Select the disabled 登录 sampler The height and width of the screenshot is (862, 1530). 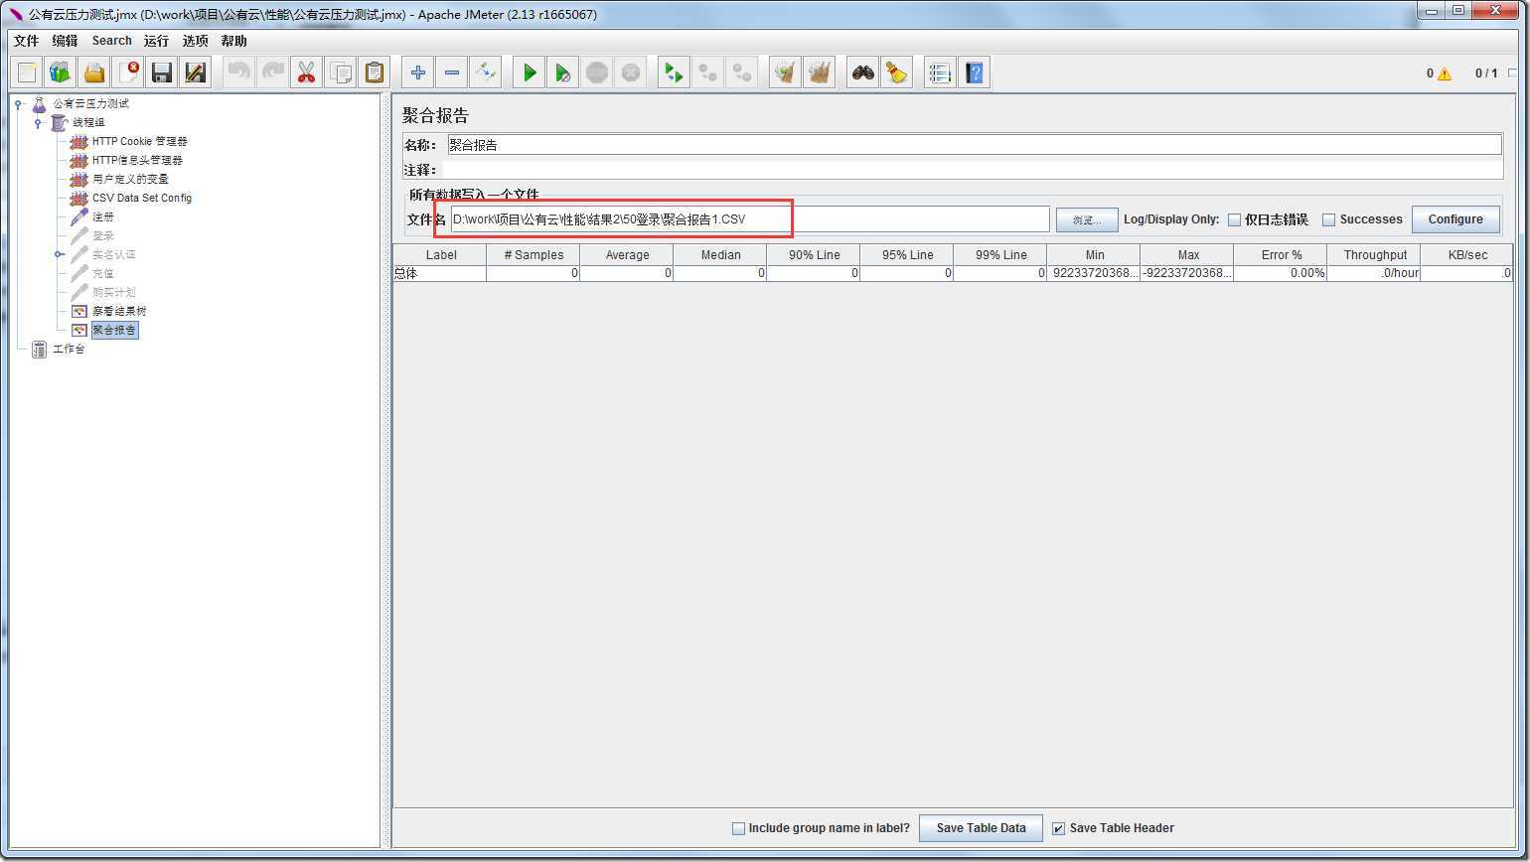tap(103, 235)
